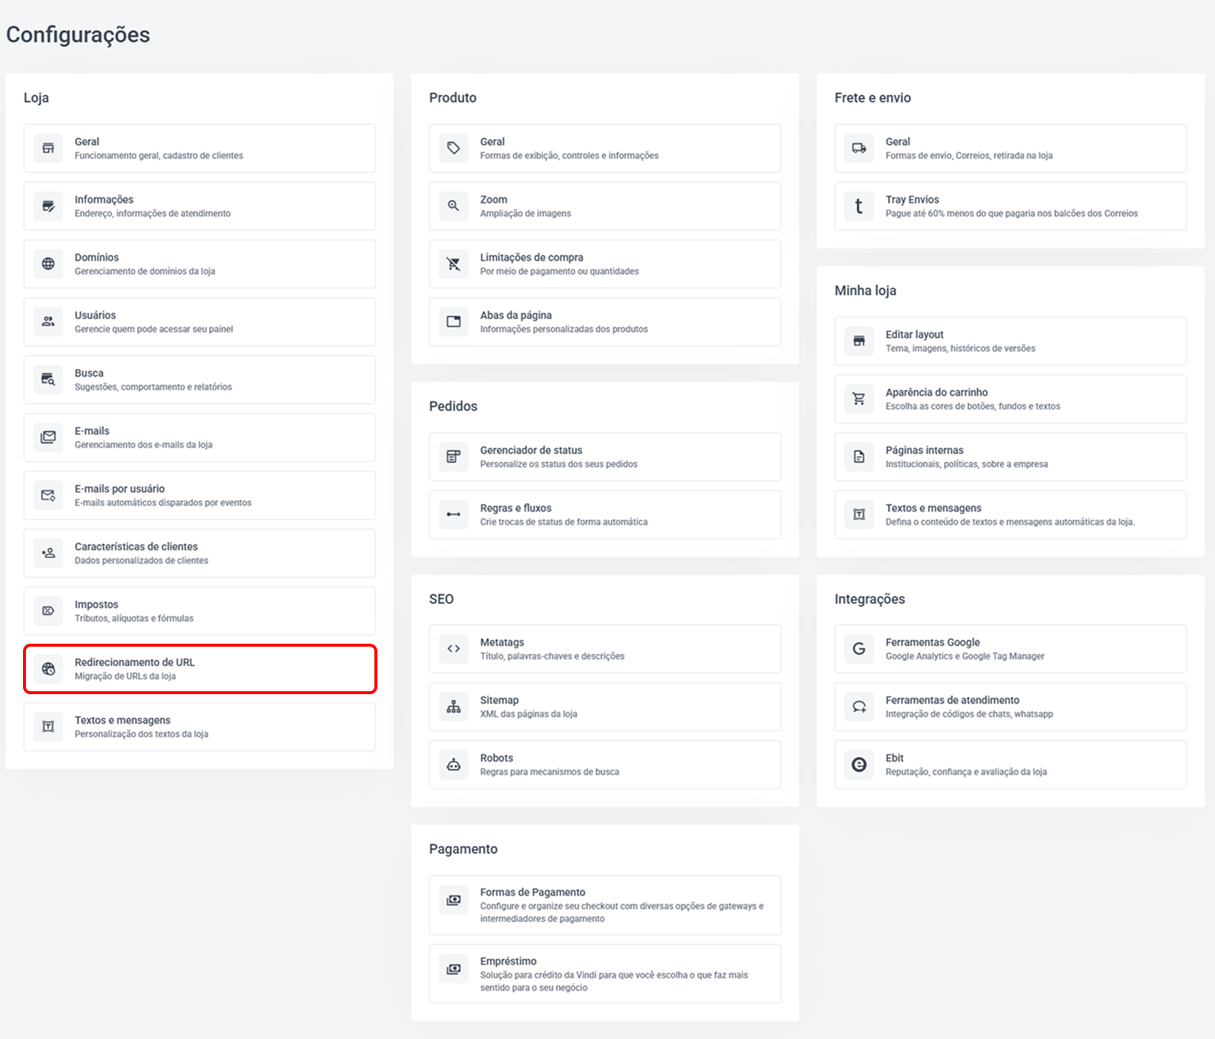The image size is (1215, 1039).
Task: Click the arrows icon for Regras e fluxos
Action: pyautogui.click(x=454, y=515)
